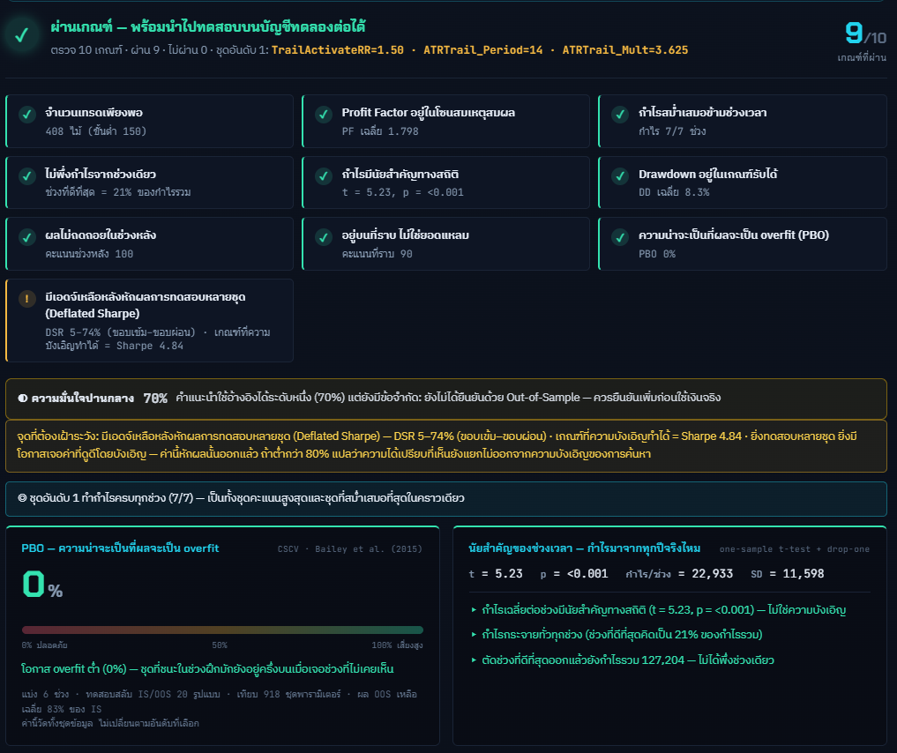
Task: Click the "กำไร/ช่วง = 22,933" statistic
Action: coord(679,573)
